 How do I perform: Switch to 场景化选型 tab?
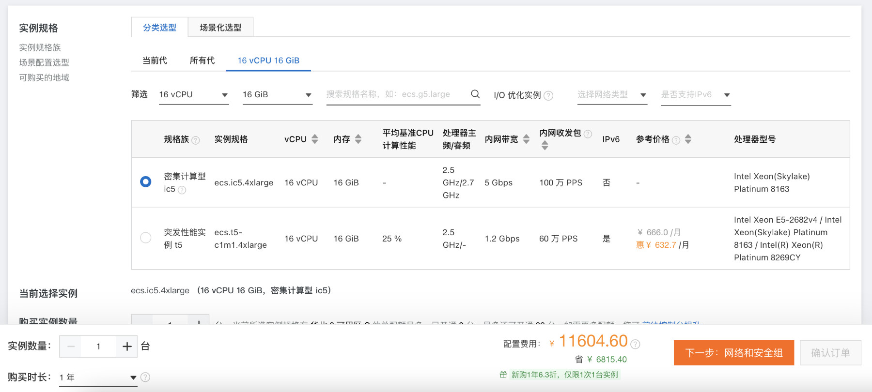click(x=220, y=28)
